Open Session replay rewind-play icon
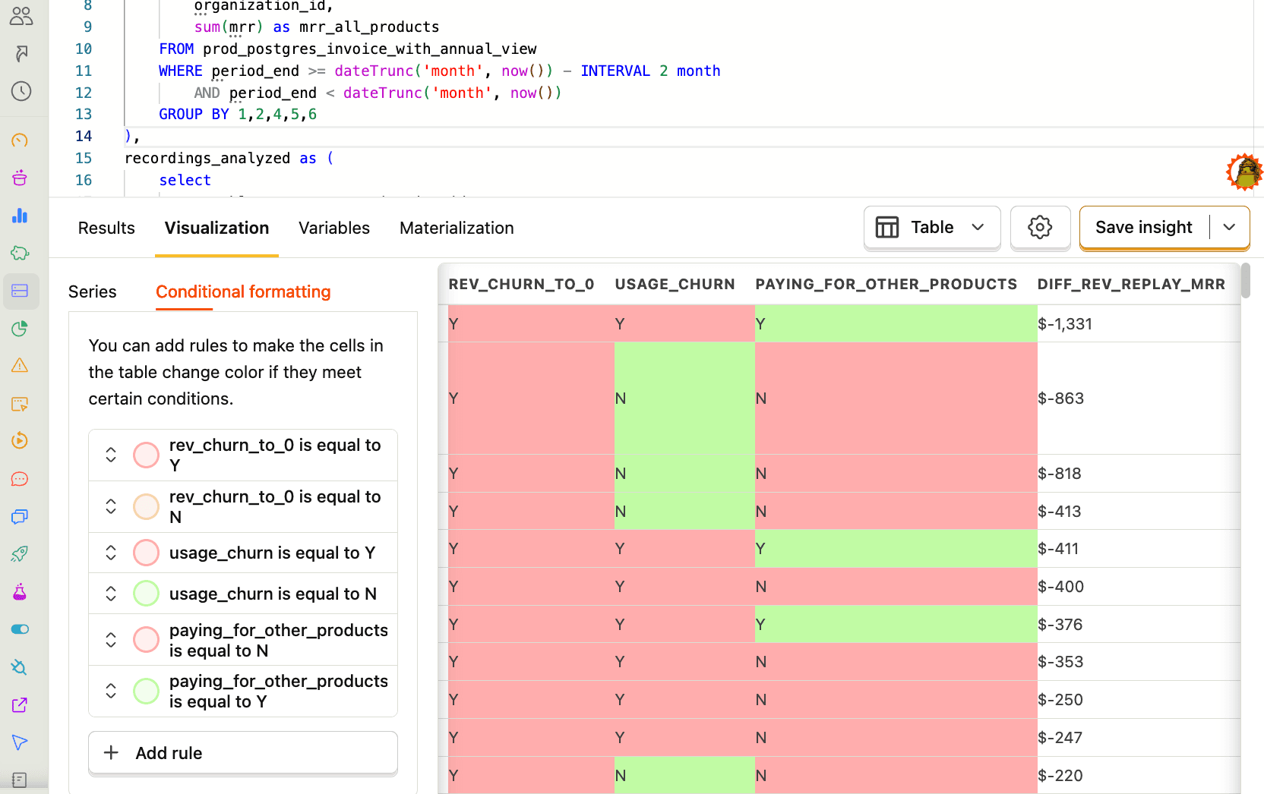Screen dimensions: 1264x794 [x=21, y=441]
